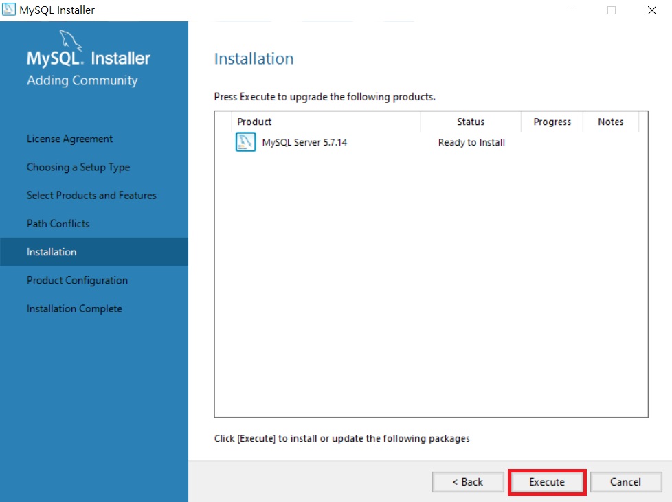Open the Choosing a Setup Type step
This screenshot has width=672, height=502.
coord(78,167)
